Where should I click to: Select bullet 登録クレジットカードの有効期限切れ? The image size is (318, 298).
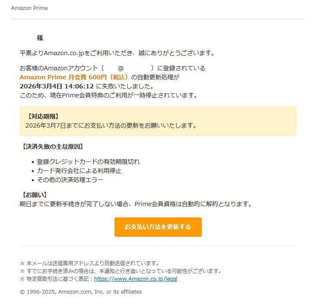(x=88, y=162)
